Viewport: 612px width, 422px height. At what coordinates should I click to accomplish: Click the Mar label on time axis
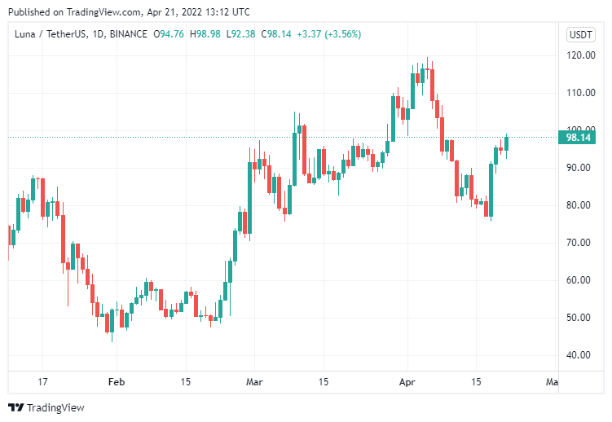coord(255,381)
